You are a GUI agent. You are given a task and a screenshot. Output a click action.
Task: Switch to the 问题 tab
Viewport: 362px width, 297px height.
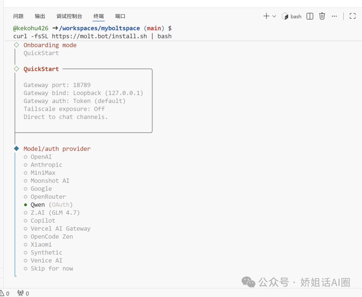coord(18,16)
